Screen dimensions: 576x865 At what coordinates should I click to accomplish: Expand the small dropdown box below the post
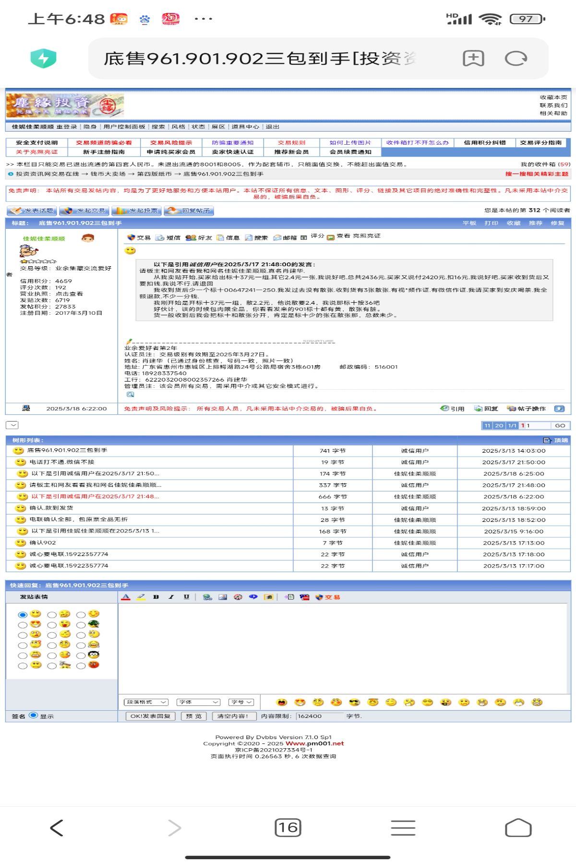click(x=12, y=425)
